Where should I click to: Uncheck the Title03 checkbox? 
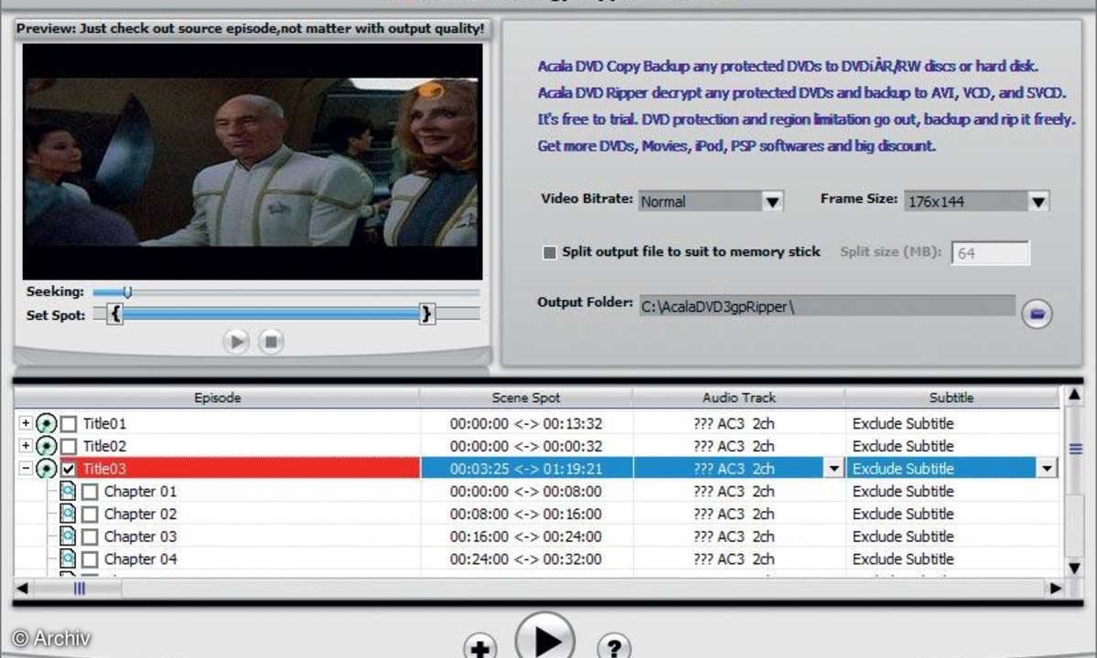(x=69, y=469)
